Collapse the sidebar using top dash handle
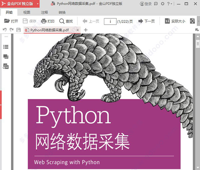The width and height of the screenshot is (200, 170). 6,37
